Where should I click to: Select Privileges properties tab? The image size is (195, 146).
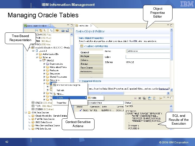coord(91,56)
